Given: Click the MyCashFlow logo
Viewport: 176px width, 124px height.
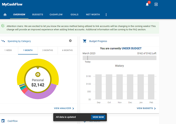Looking at the screenshot, I should (12, 4).
